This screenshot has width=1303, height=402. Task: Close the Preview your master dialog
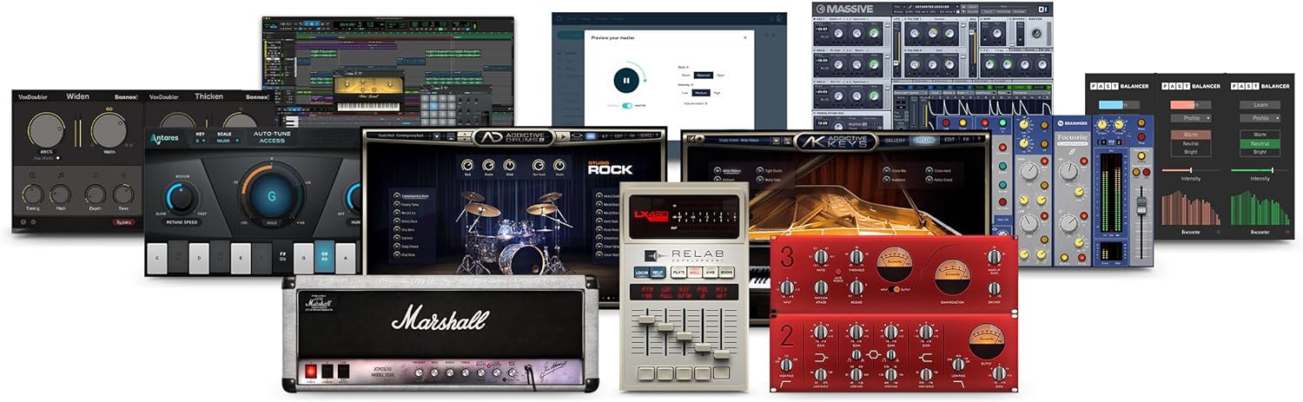(744, 37)
